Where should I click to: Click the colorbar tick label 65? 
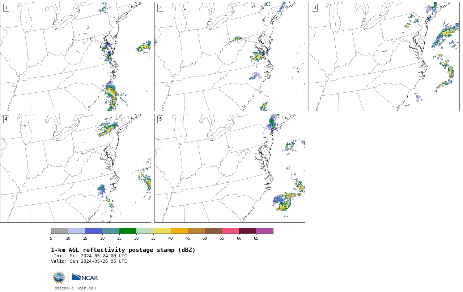(x=256, y=238)
